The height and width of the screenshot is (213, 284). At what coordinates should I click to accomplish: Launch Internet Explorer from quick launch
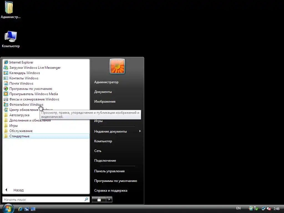[20, 209]
